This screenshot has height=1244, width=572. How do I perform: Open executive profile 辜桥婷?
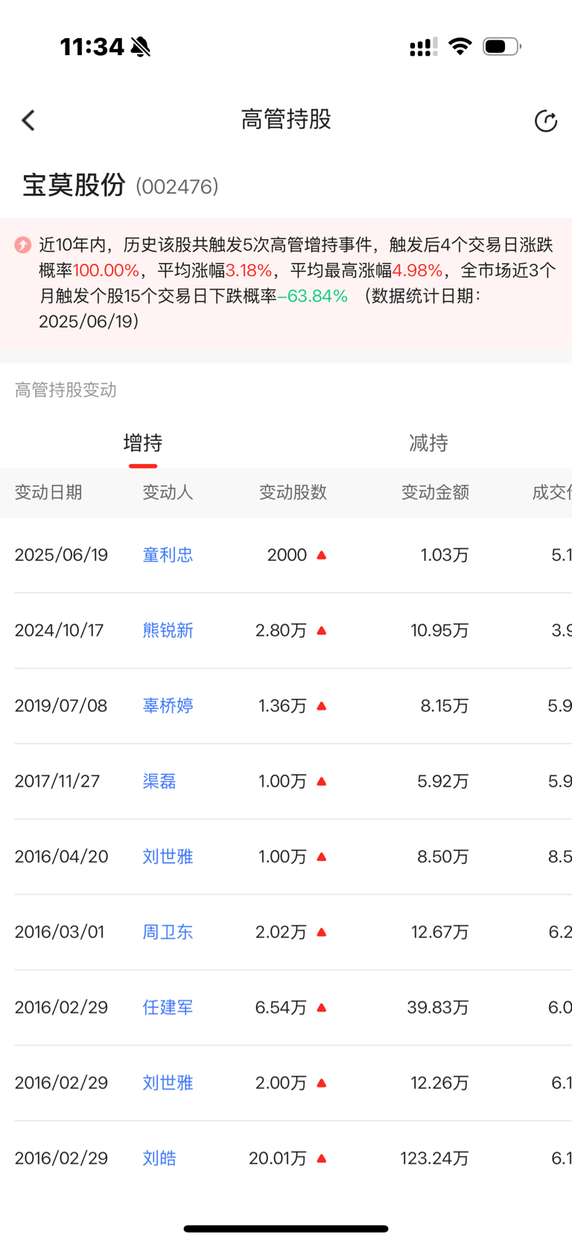tap(168, 705)
